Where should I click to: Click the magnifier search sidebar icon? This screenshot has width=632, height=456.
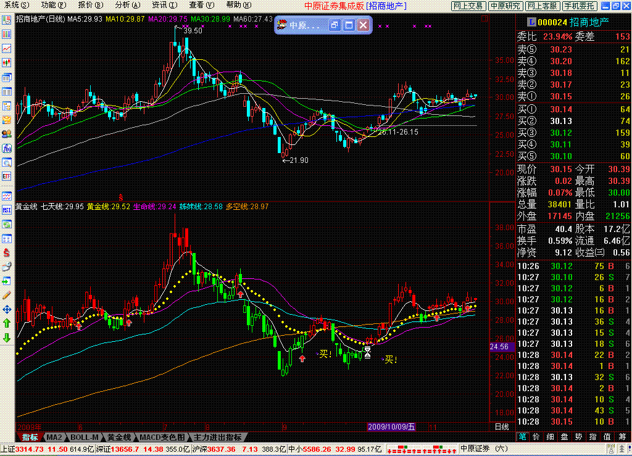[x=6, y=162]
